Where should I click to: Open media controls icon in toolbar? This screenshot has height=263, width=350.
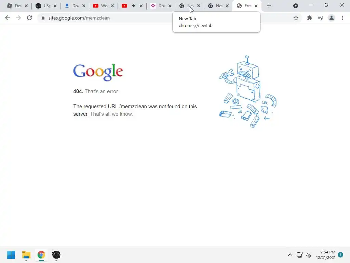320,18
